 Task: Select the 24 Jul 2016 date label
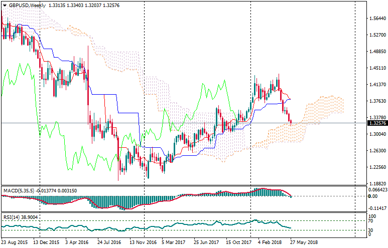(110, 242)
